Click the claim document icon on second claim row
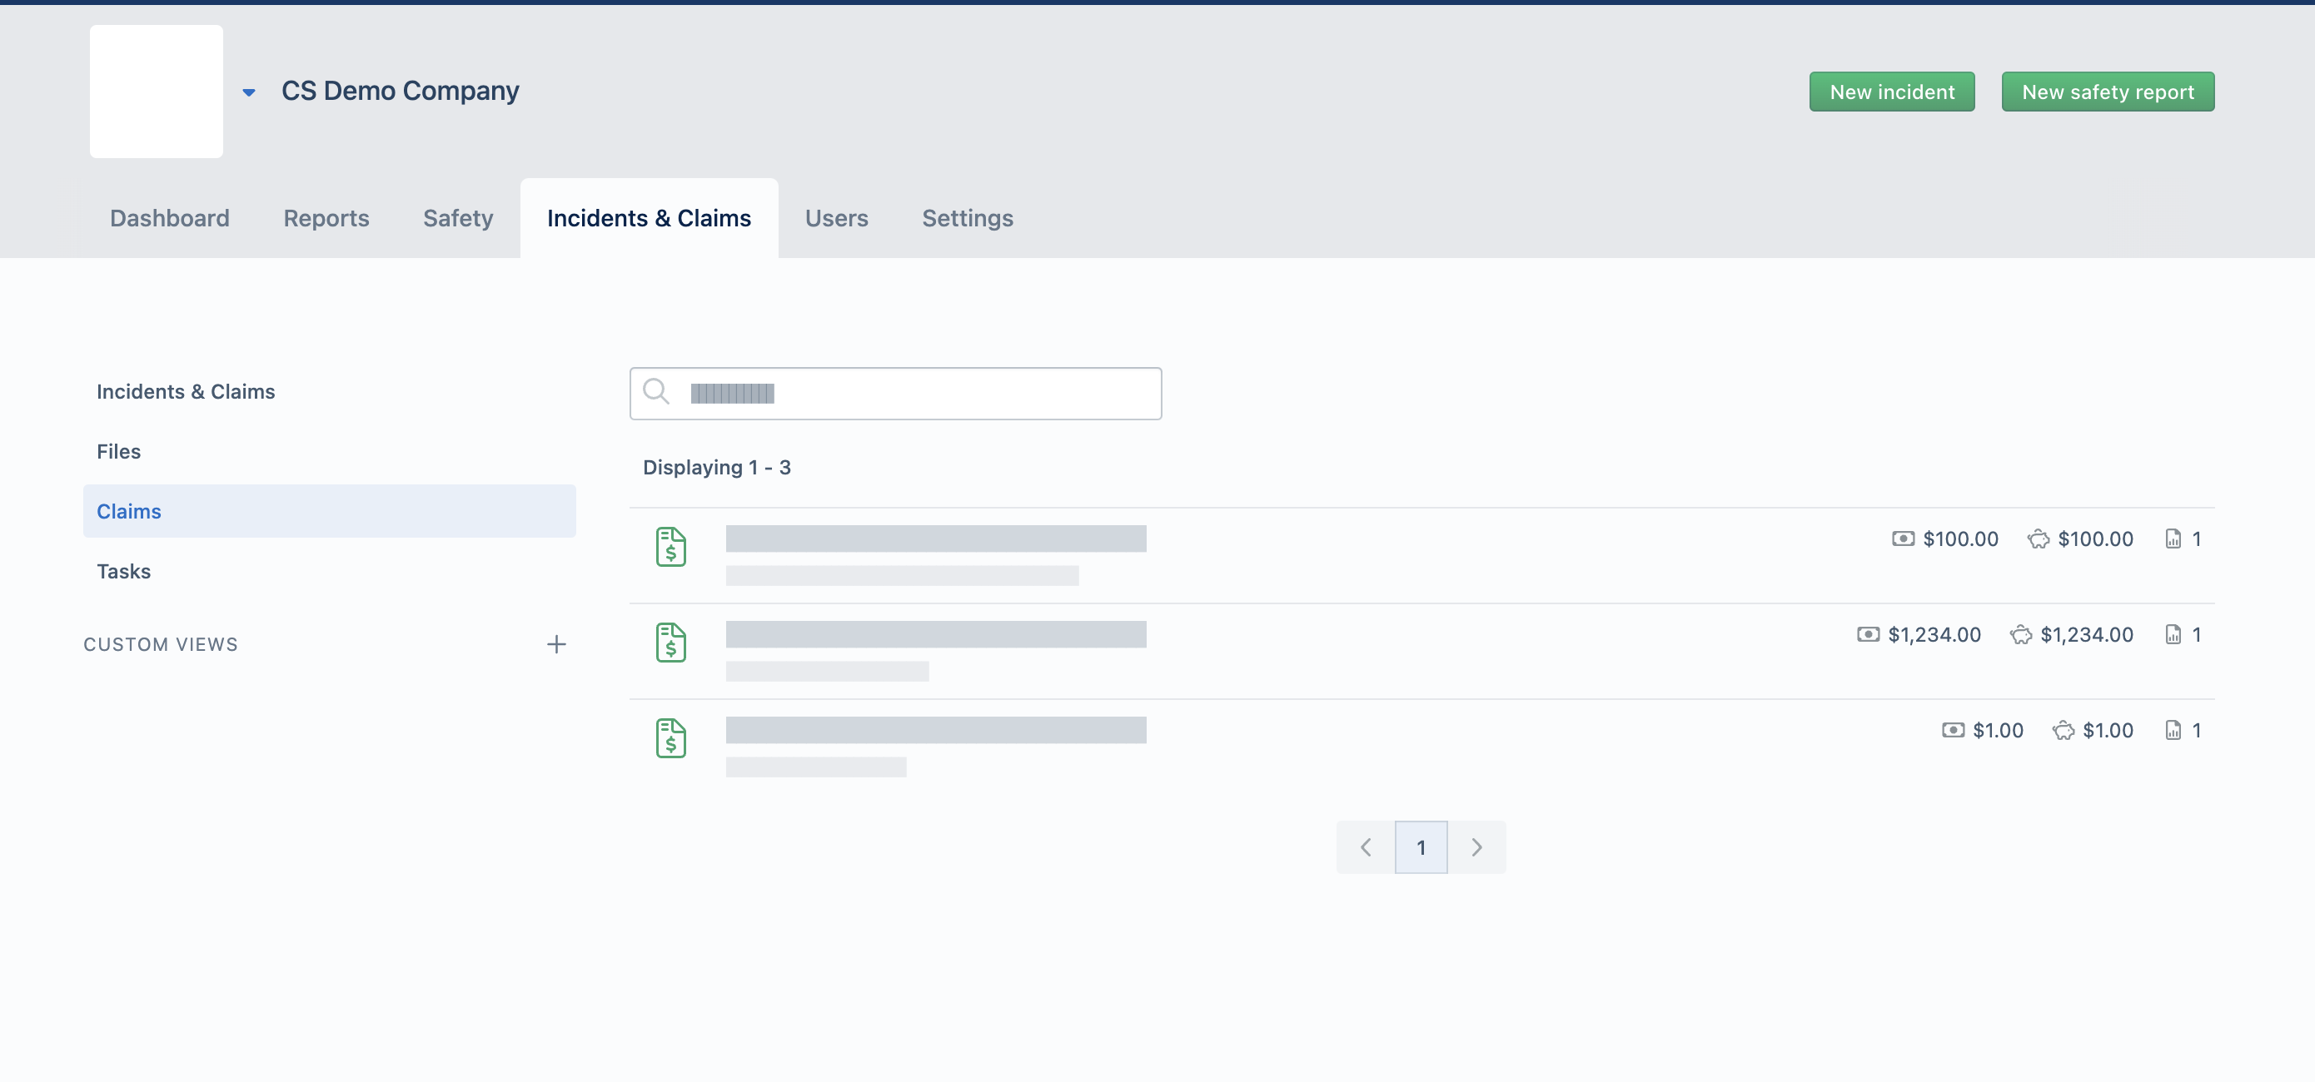This screenshot has height=1082, width=2315. pyautogui.click(x=670, y=643)
